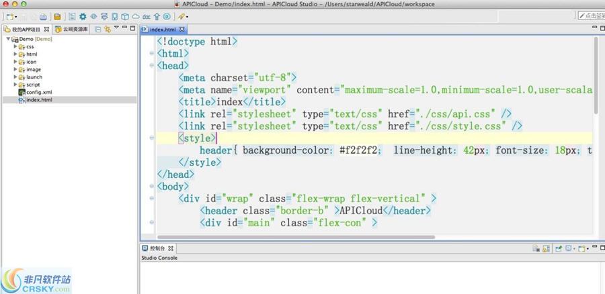The image size is (605, 294).
Task: Switch to the 云端资源库 tab
Action: point(72,30)
